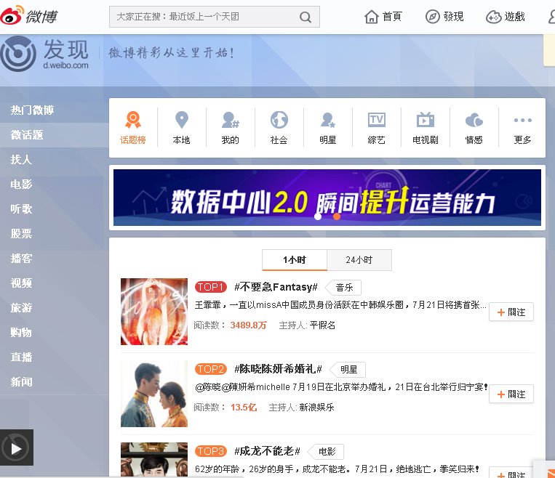This screenshot has width=555, height=478.
Task: Open 找人 in sidebar
Action: tap(21, 160)
